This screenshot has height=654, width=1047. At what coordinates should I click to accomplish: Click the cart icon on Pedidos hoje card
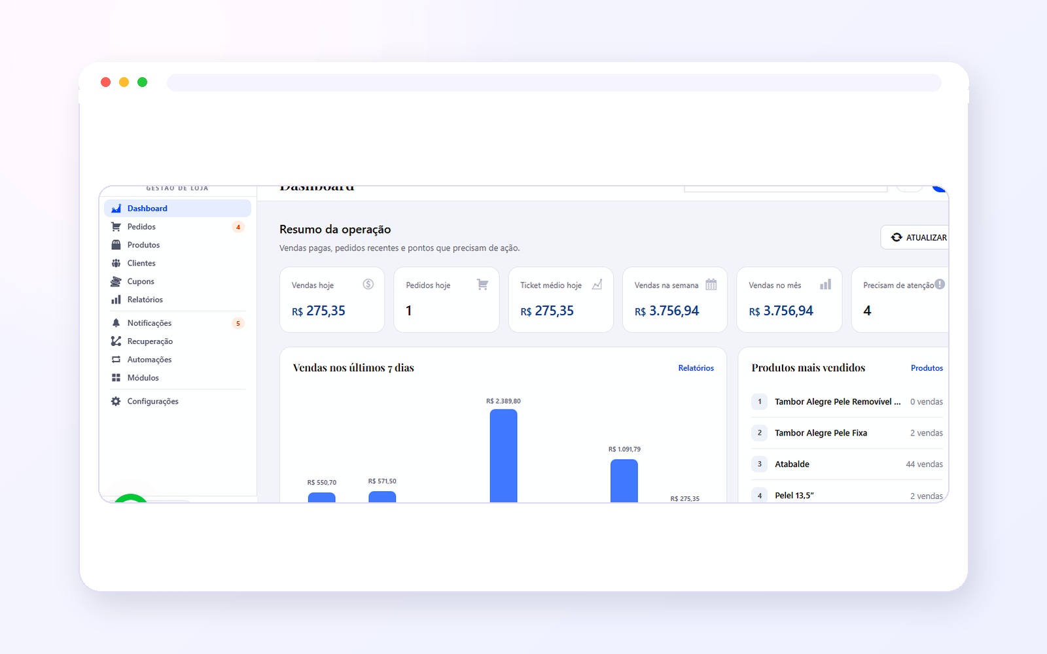click(482, 284)
